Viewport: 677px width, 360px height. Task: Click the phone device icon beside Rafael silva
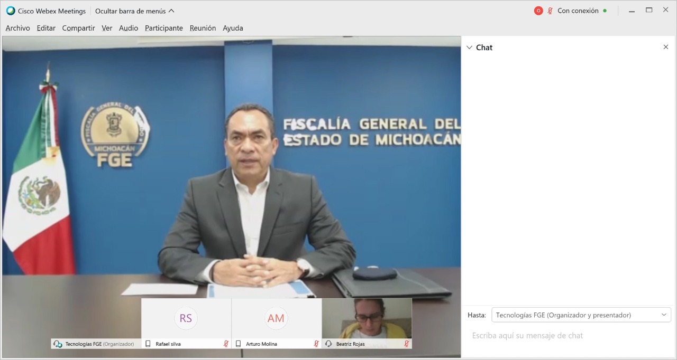pos(148,344)
